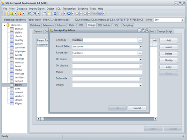187x140 pixels.
Task: Click the horizontal scrollbar right arrow
Action: tap(155, 119)
